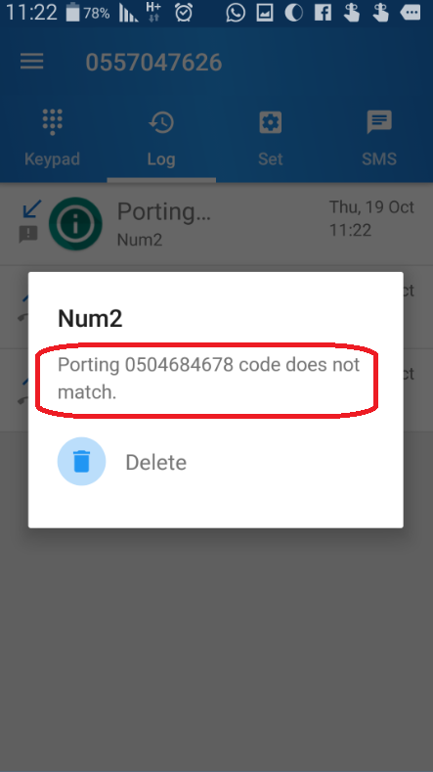
Task: Tap the Keypad dial pad icon
Action: (x=52, y=121)
